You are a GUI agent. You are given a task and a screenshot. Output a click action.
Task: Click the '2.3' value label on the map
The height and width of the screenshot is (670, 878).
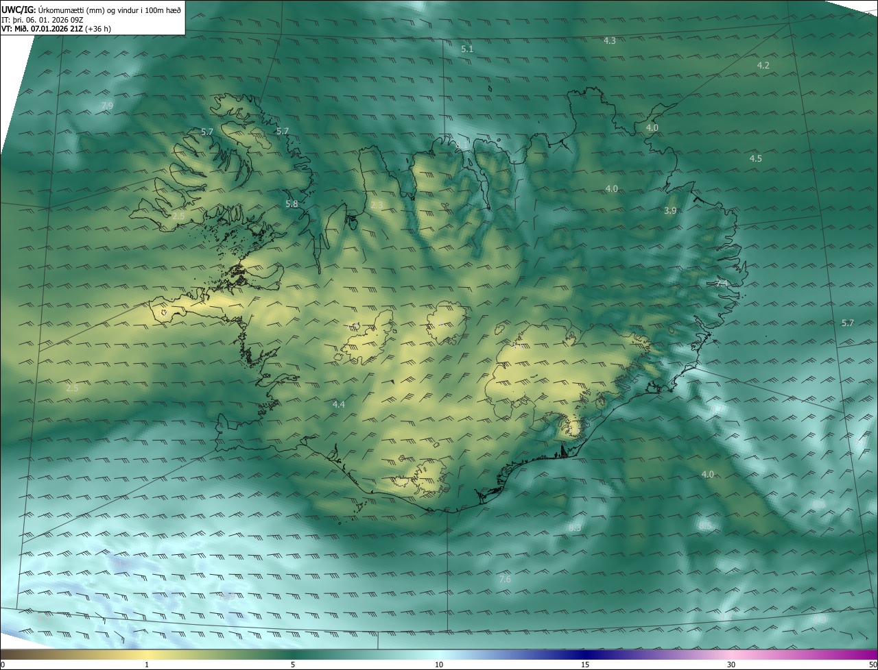point(377,206)
